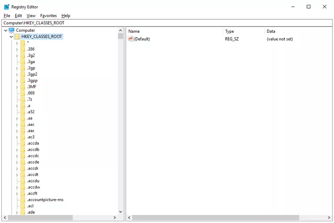Expand the .aa key chevron
Image resolution: width=334 pixels, height=223 pixels.
tap(17, 118)
